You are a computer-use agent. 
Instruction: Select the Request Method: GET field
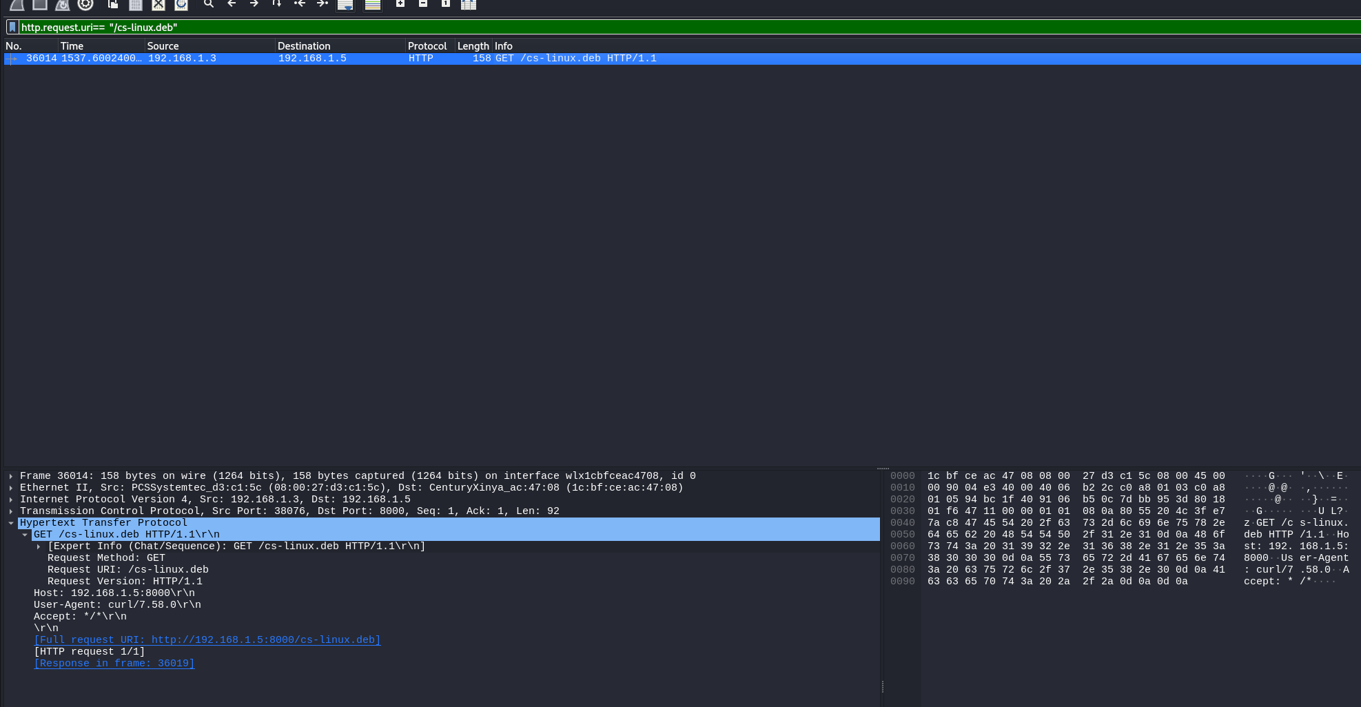[x=106, y=558]
